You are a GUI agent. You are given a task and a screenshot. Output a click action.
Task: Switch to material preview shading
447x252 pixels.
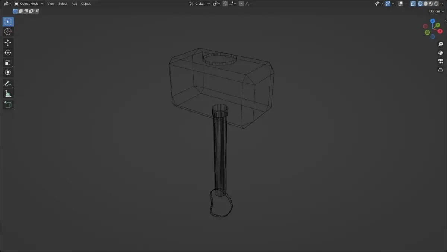(x=431, y=4)
